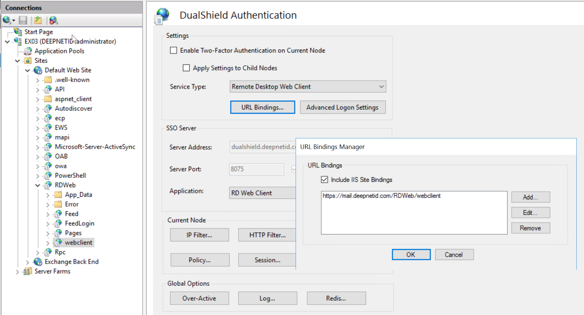The image size is (584, 315).
Task: Click the Add... button for URL bindings
Action: 530,197
